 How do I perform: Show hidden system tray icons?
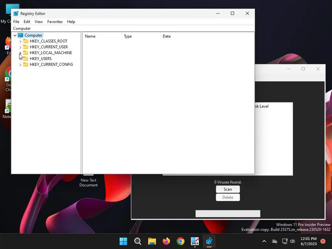pos(264,241)
